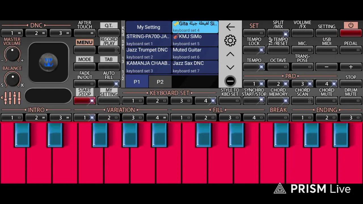Click the MODE button

[85, 67]
